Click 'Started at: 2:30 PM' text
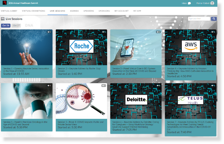This screenshot has width=224, height=144. 125,74
